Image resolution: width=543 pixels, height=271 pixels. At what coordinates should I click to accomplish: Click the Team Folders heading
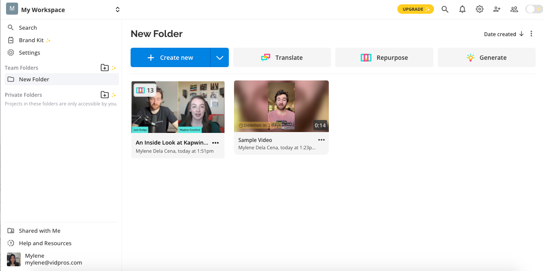tap(22, 68)
